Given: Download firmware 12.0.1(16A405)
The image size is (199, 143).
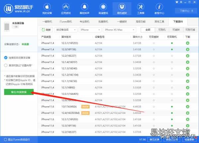Looking at the screenshot, I should (188, 94).
